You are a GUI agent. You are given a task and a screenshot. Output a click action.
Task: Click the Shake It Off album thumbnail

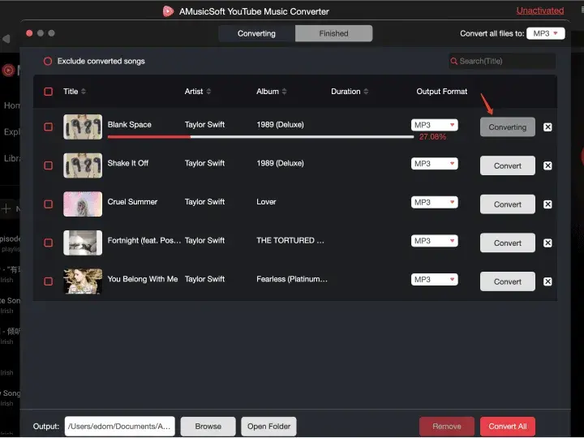coord(83,165)
